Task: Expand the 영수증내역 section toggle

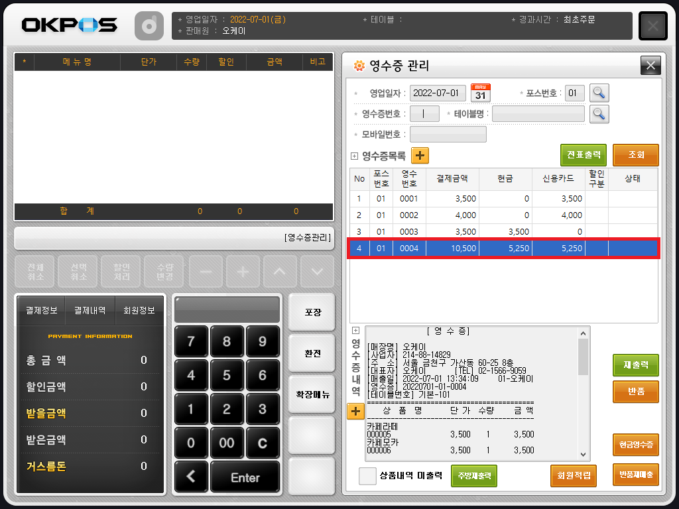Action: 355,331
